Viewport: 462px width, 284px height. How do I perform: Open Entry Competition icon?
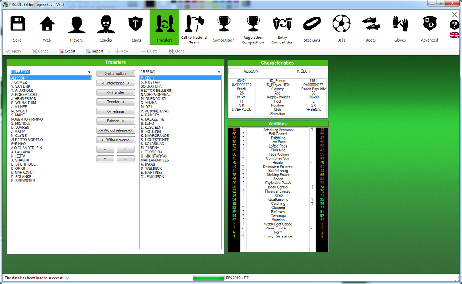[282, 23]
